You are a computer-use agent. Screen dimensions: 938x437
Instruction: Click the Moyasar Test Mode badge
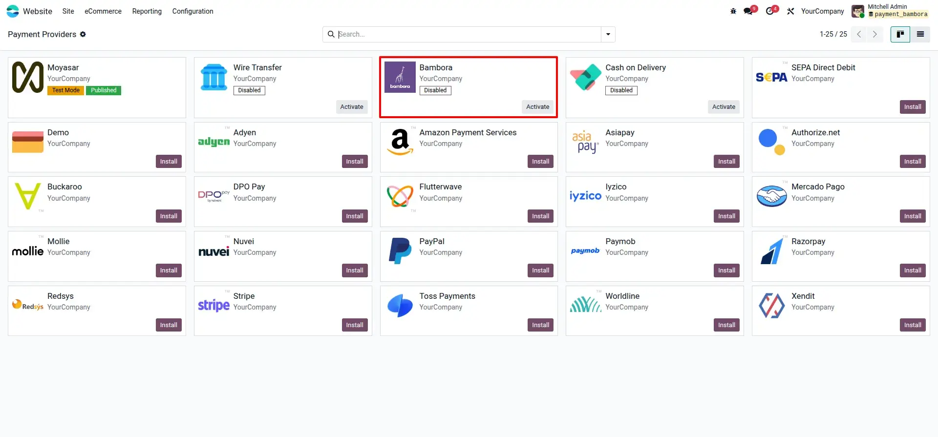tap(65, 90)
